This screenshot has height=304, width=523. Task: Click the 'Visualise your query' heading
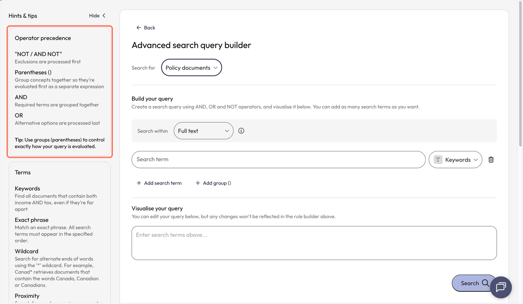click(x=157, y=208)
